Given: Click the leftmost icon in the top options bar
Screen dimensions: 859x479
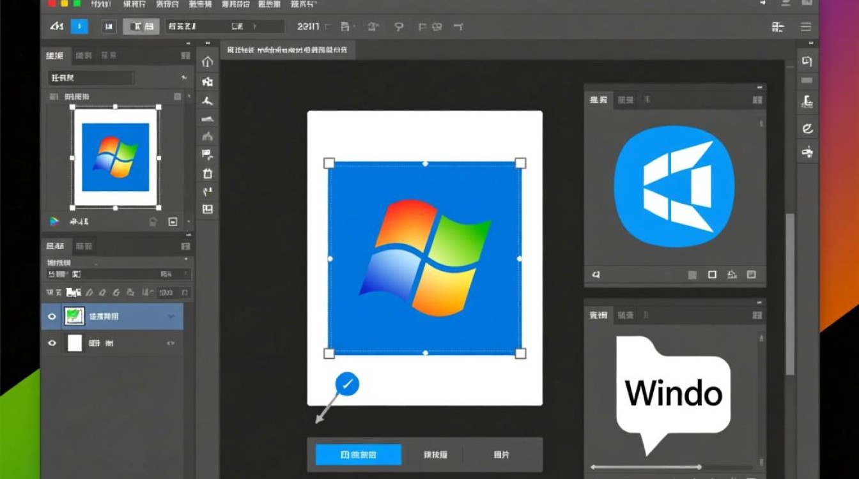Looking at the screenshot, I should click(x=57, y=26).
